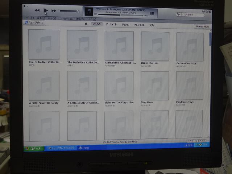This screenshot has height=174, width=232.
Task: Focus the library search field
Action: [x=190, y=14]
